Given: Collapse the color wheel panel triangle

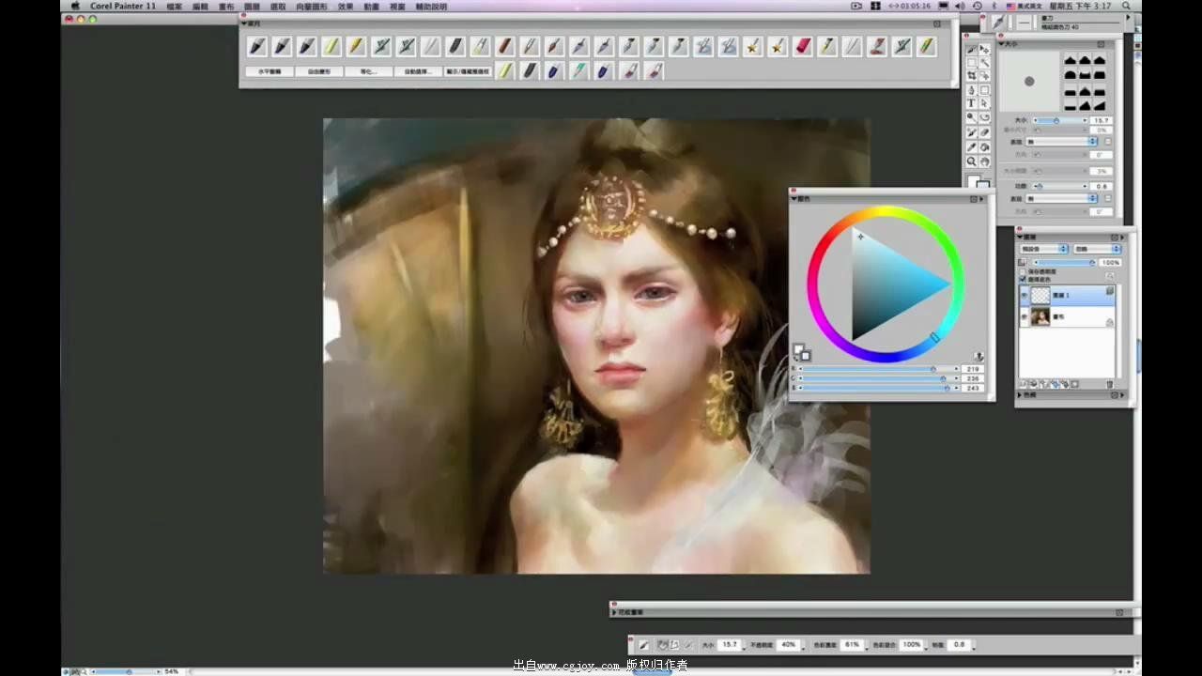Looking at the screenshot, I should tap(795, 199).
